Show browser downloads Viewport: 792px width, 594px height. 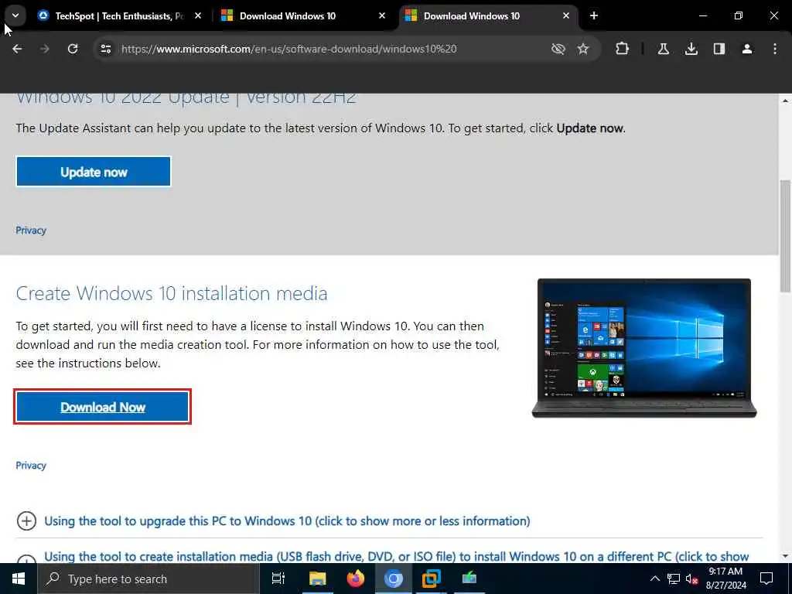tap(691, 49)
